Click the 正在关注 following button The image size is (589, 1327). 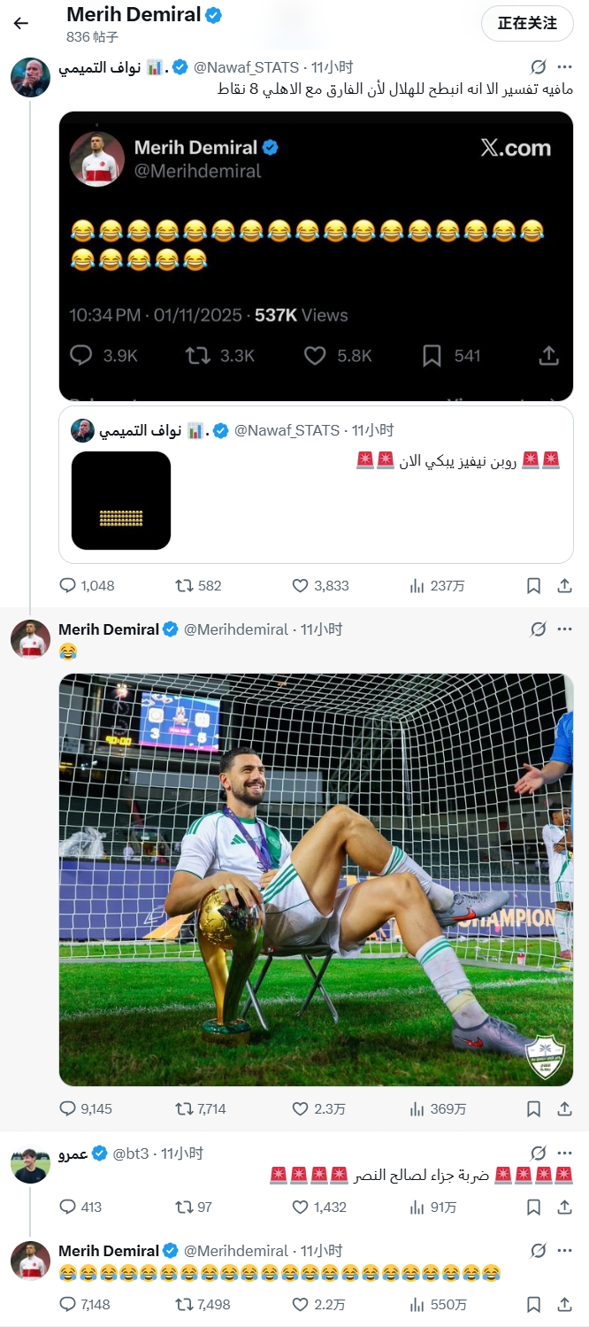(527, 23)
